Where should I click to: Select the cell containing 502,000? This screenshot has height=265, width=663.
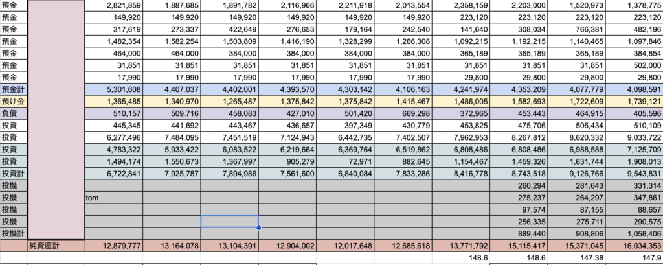pos(635,66)
